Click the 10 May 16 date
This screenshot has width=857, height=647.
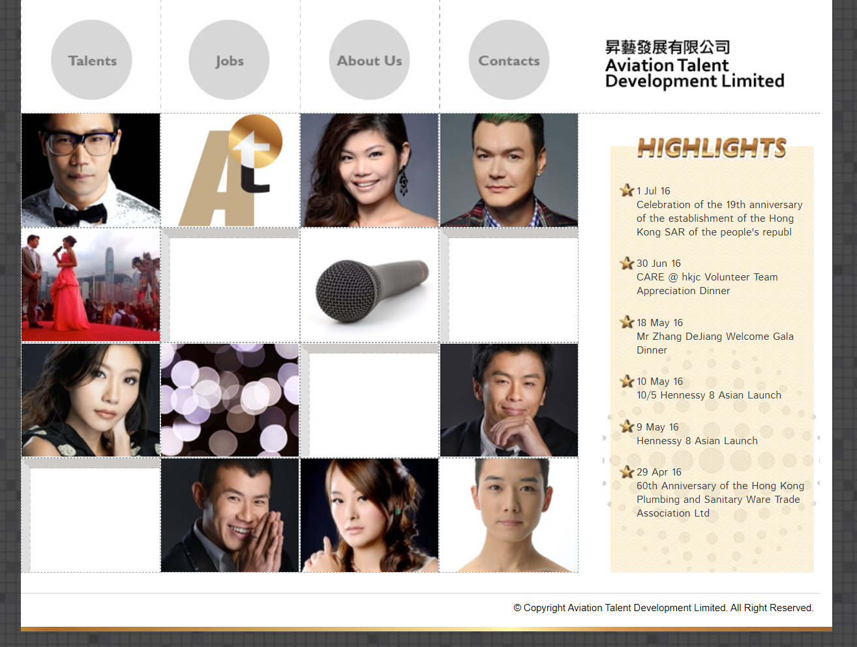tap(660, 382)
